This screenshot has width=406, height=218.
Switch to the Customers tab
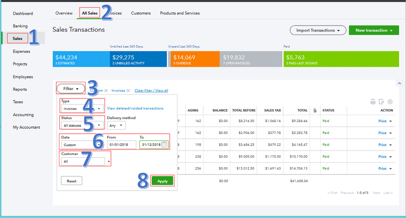[141, 13]
